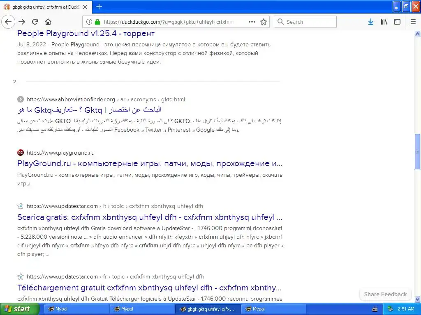Click scrollbar up arrow
This screenshot has height=315, width=421.
(x=417, y=34)
